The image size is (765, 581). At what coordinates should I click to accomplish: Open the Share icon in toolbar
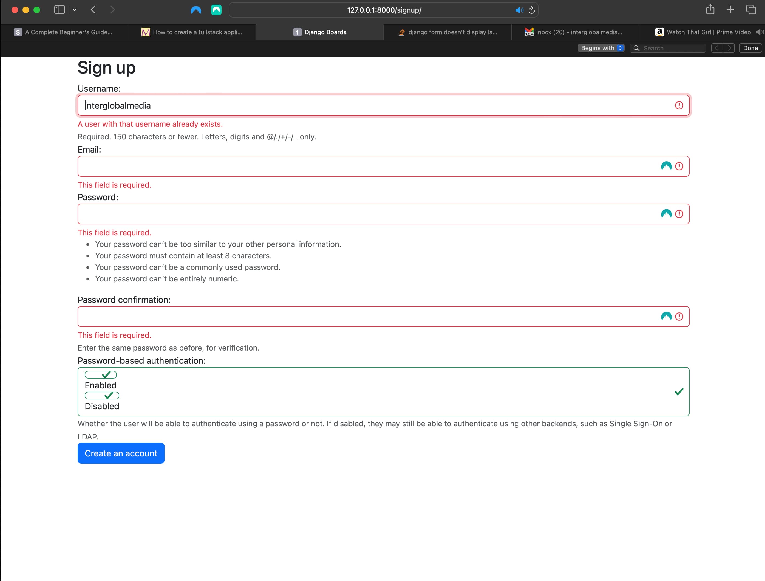click(710, 9)
